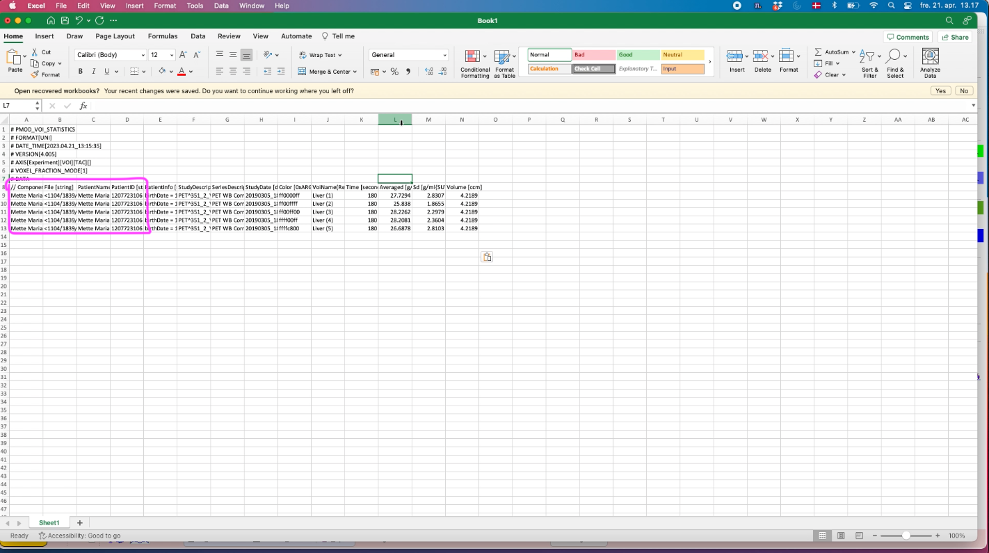
Task: Click the Share button
Action: [954, 37]
